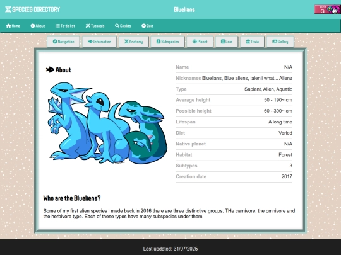Click the '60 - 300~ cm' possible height
Image resolution: width=341 pixels, height=255 pixels.
(278, 111)
